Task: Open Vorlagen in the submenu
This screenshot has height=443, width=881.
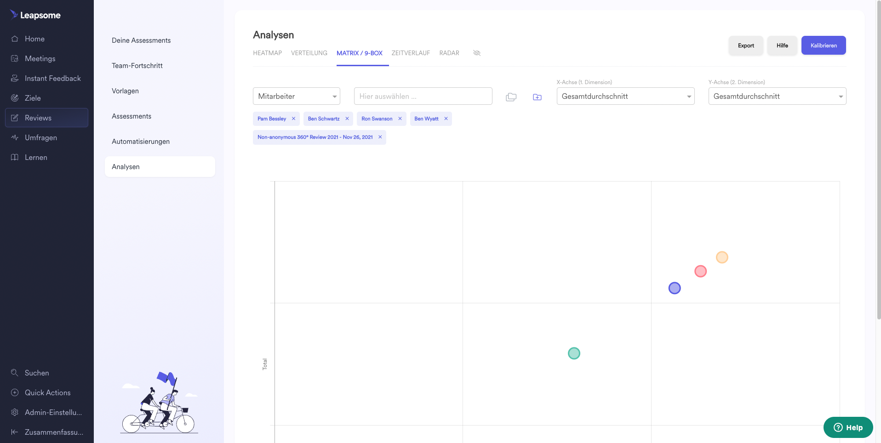Action: tap(125, 91)
